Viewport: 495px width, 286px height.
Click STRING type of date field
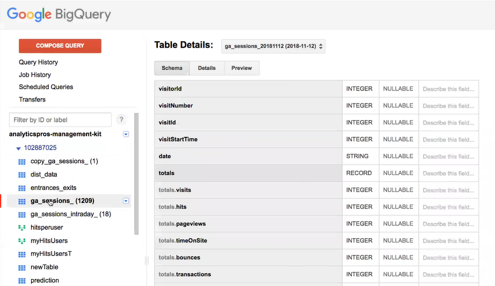357,156
